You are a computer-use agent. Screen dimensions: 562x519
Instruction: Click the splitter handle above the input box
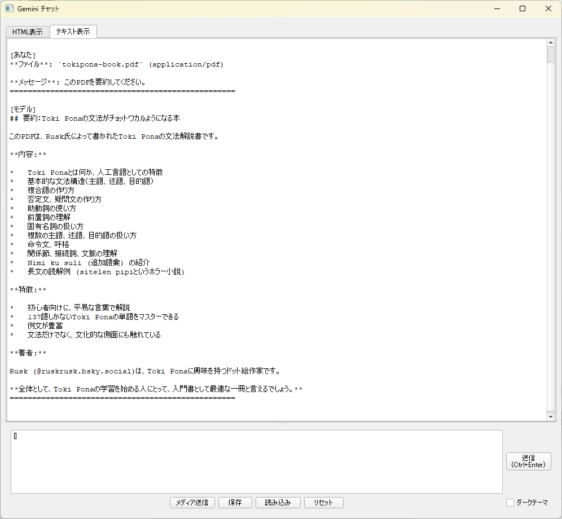(x=282, y=423)
